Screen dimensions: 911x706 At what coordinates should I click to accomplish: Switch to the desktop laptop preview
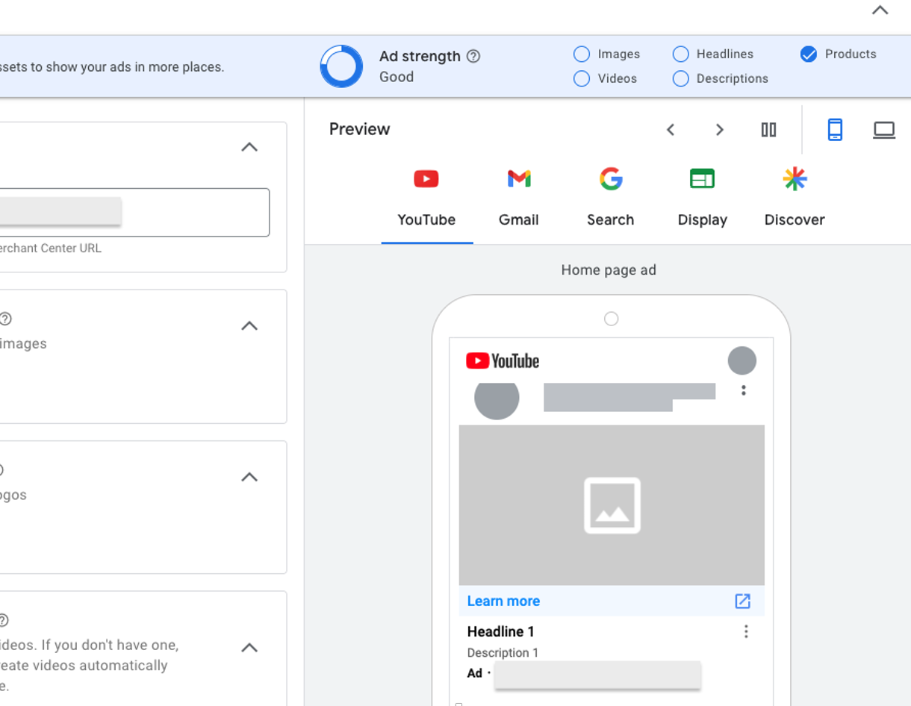pyautogui.click(x=884, y=130)
